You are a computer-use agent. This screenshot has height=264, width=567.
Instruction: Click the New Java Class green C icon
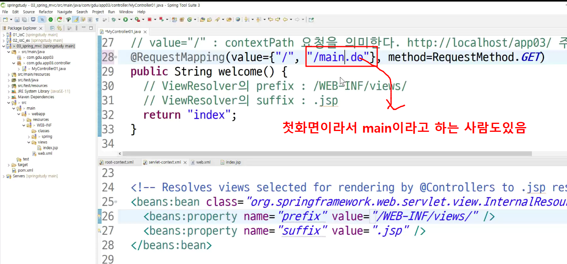pyautogui.click(x=189, y=19)
